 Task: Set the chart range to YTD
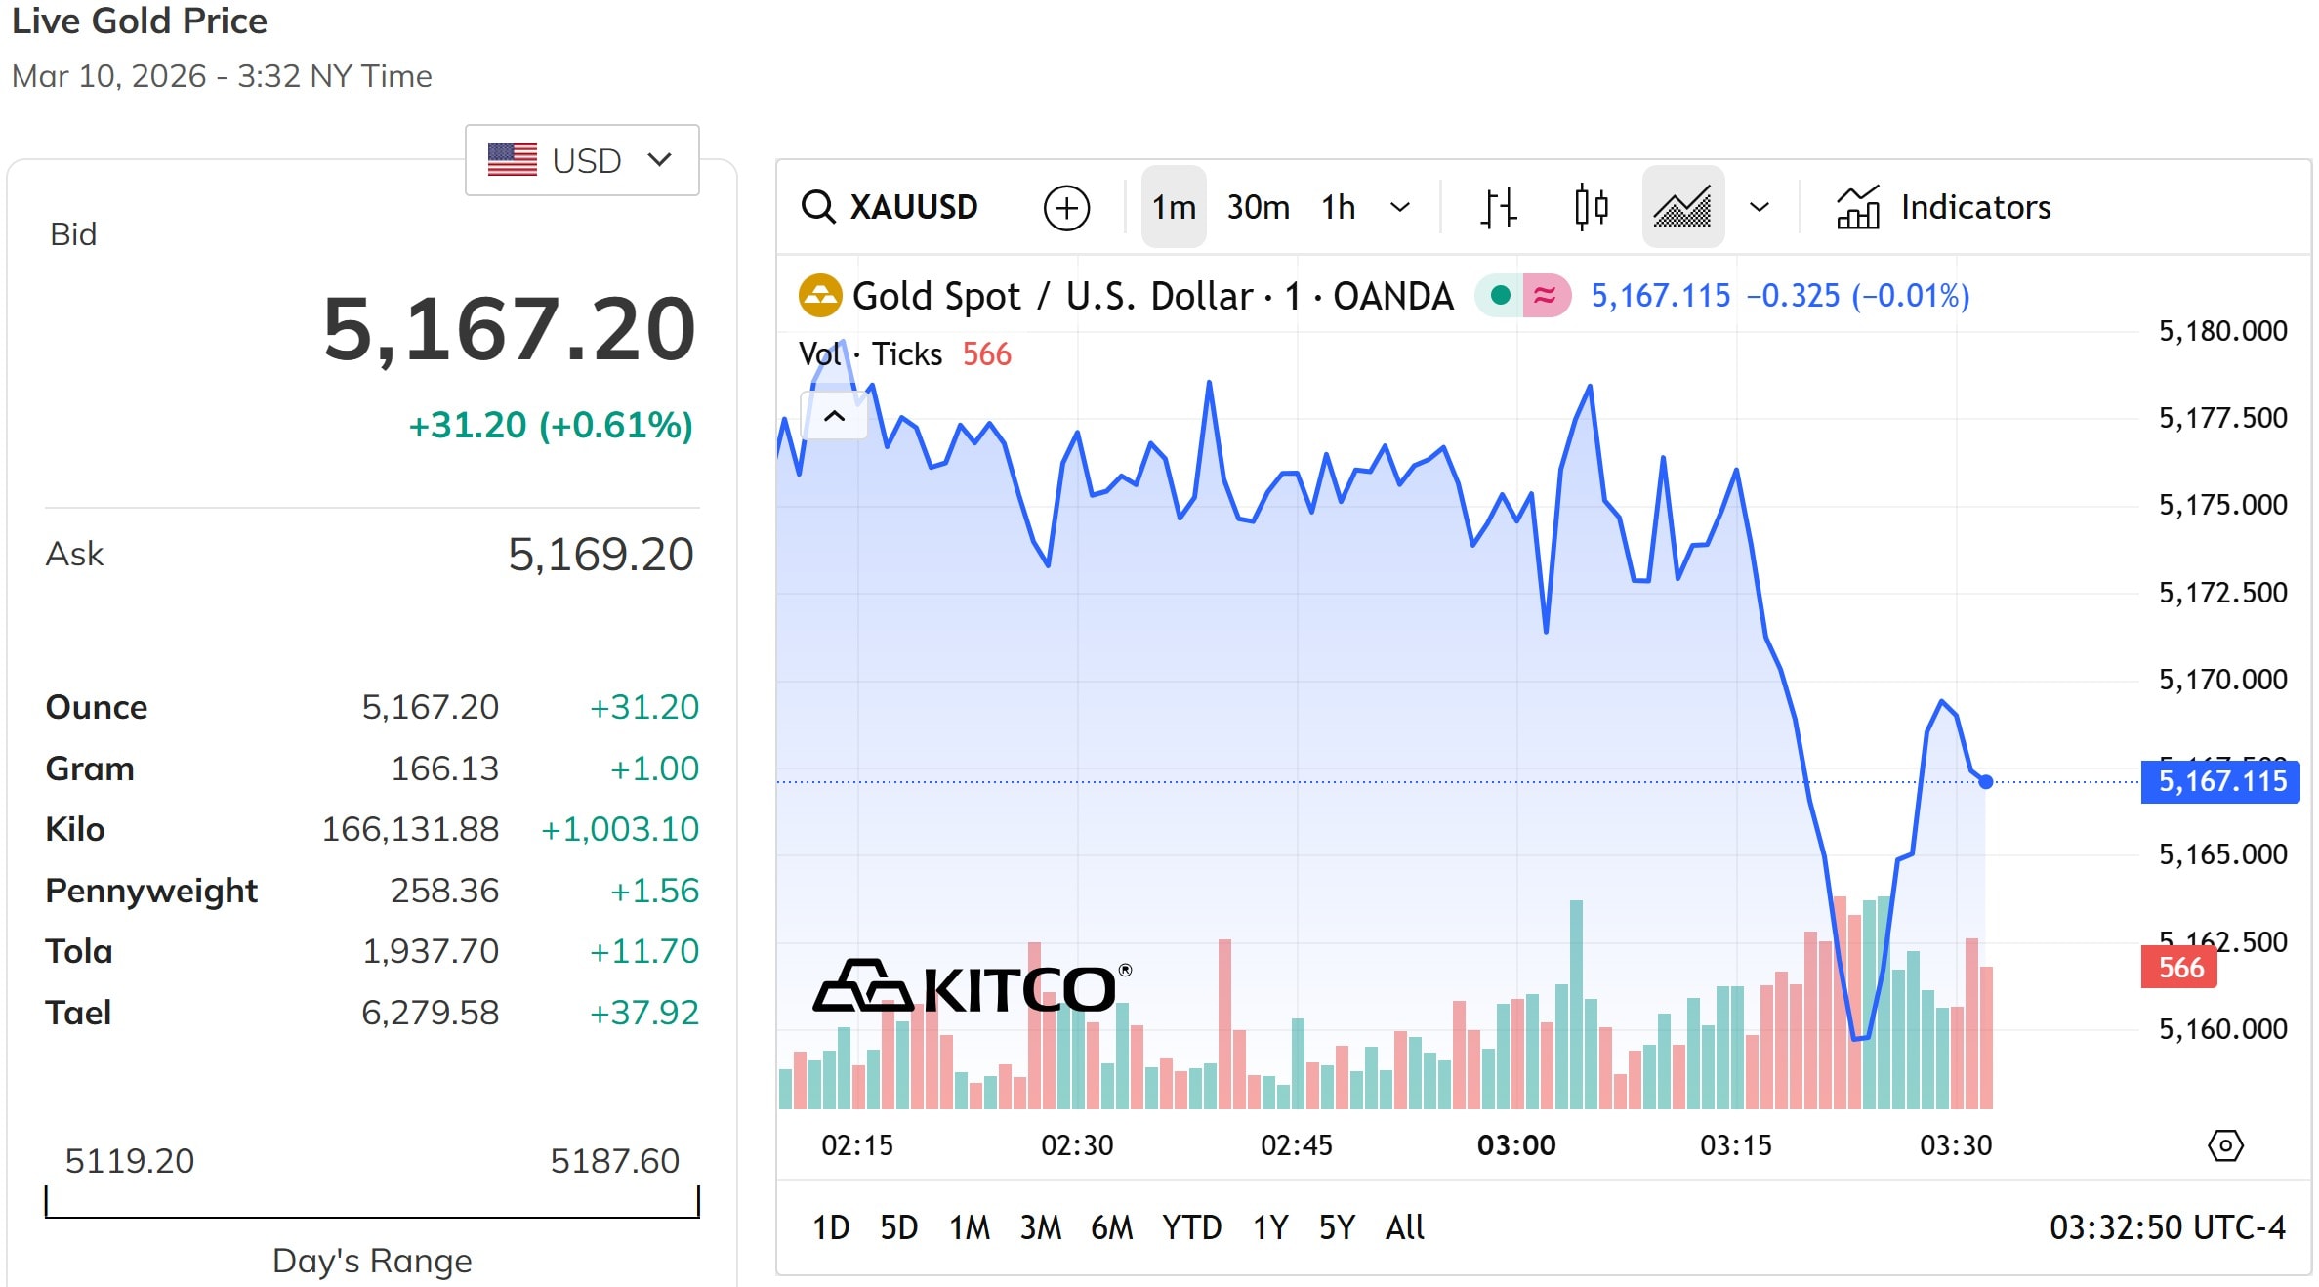1191,1226
